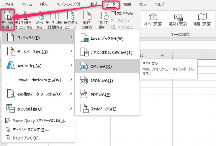The height and width of the screenshot is (146, 216).
Task: Select column I header
Action: [183, 56]
